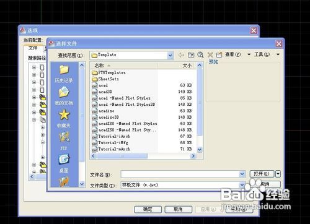Click Cancel (取消) in Options dialog
The width and height of the screenshot is (310, 224).
179,210
